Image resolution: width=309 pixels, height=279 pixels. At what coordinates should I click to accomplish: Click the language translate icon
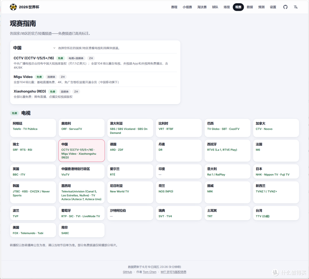pos(296,7)
